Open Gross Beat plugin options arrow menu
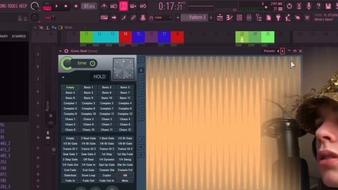This screenshot has height=190, width=338. (x=60, y=51)
